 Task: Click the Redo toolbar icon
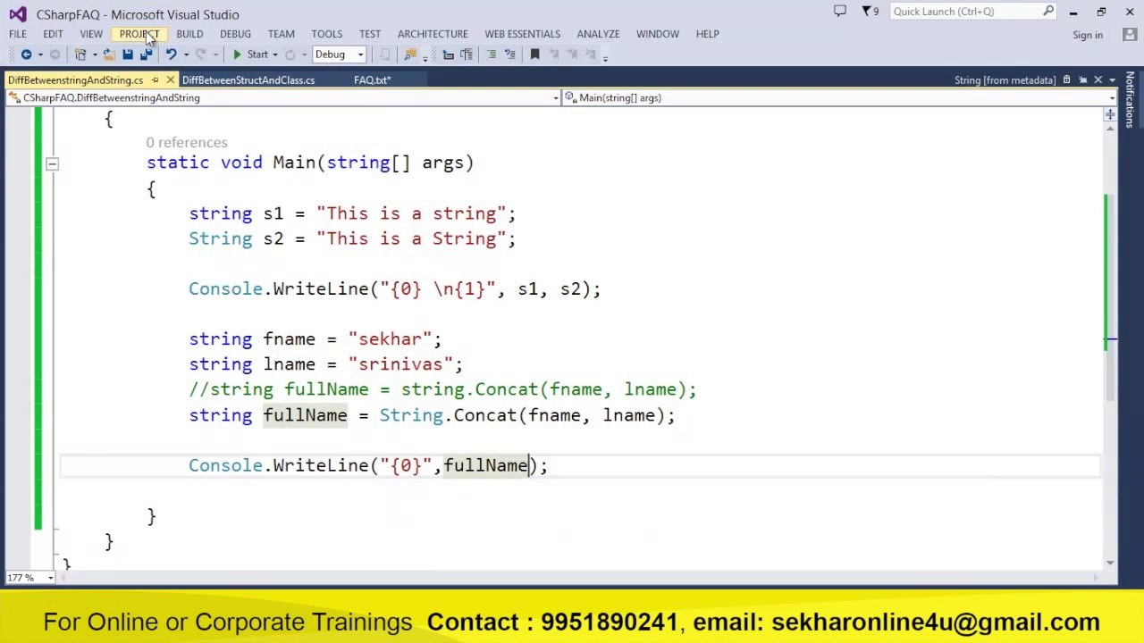click(x=201, y=54)
